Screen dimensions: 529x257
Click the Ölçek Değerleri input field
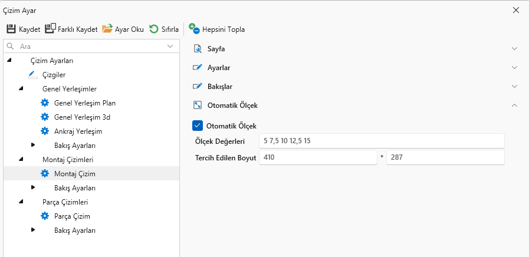coord(381,141)
